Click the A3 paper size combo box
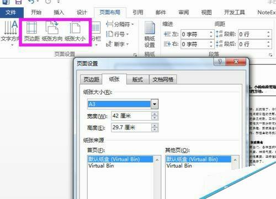 pos(123,104)
